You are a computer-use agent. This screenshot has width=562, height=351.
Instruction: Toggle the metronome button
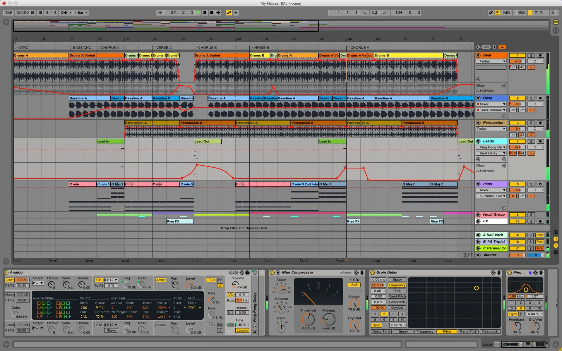[64, 13]
